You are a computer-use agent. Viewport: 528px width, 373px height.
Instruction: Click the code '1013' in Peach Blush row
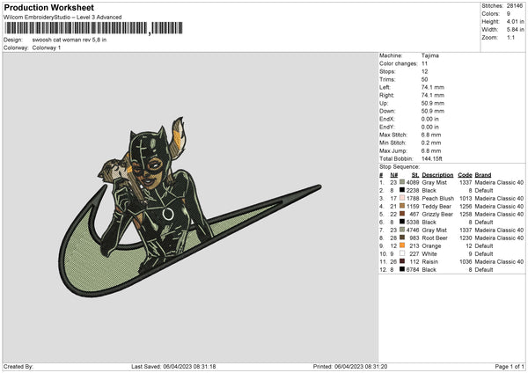[466, 198]
